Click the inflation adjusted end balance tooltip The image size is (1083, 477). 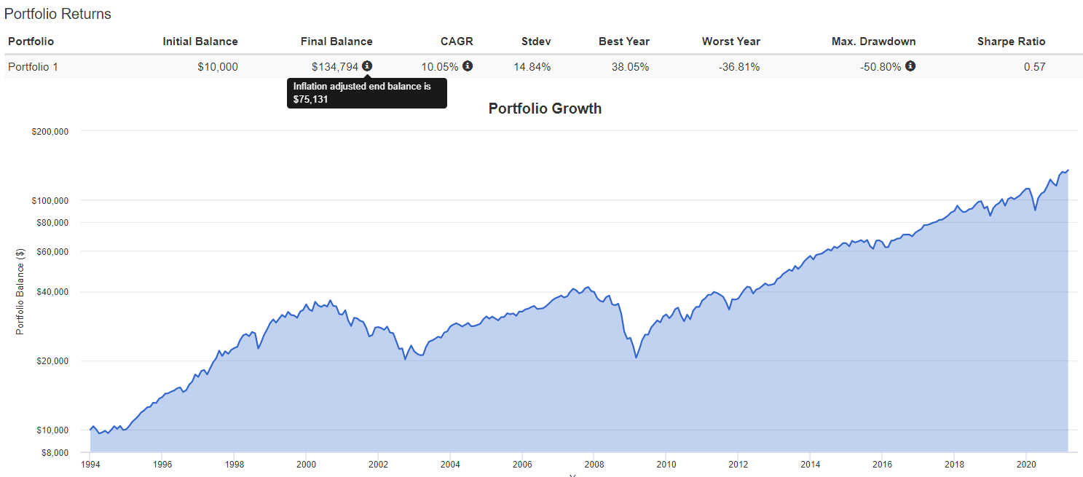[366, 92]
